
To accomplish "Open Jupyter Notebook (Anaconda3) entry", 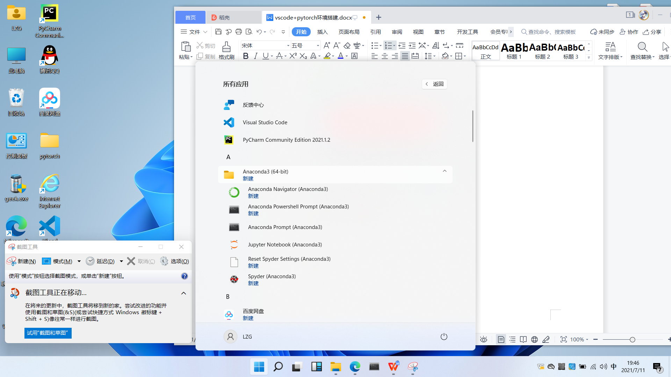I will [x=335, y=244].
